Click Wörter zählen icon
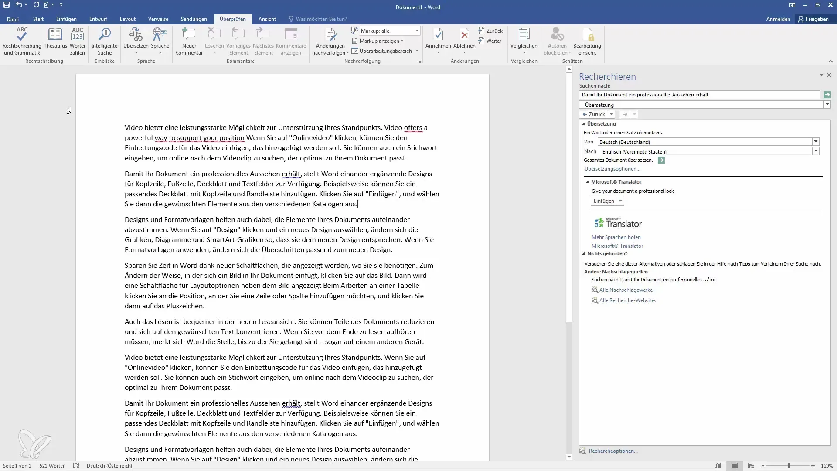Image resolution: width=837 pixels, height=471 pixels. 78,41
